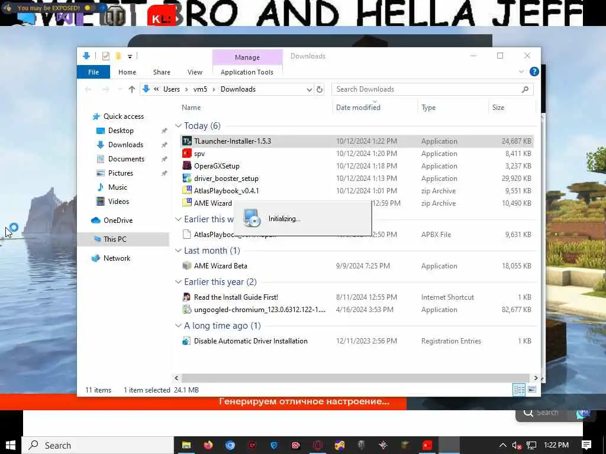Select the TLauncher-Installer-1.5.3 file
Viewport: 606px width, 454px height.
point(357,141)
